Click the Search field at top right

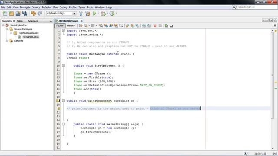[257, 7]
